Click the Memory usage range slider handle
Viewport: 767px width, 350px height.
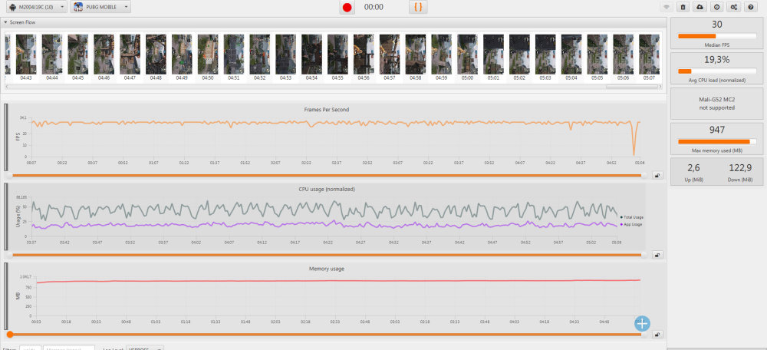9,335
